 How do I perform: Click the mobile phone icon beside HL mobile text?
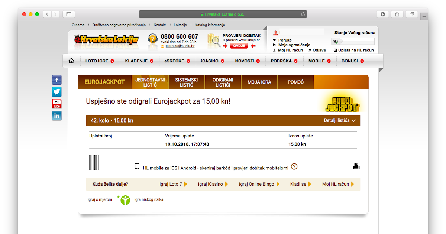[x=137, y=166]
